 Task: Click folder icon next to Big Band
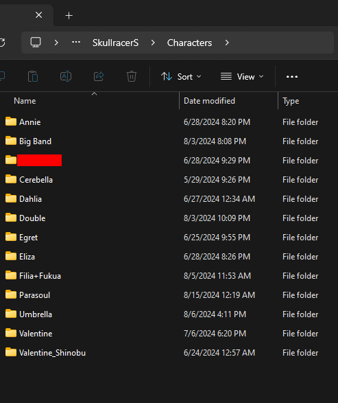coord(11,140)
